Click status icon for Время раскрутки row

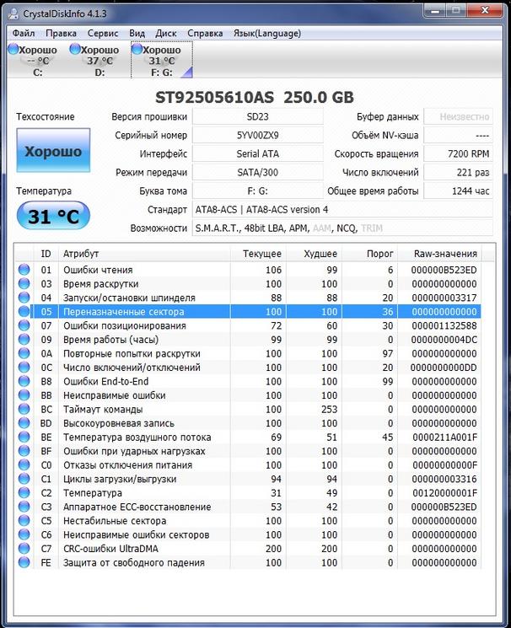24,283
